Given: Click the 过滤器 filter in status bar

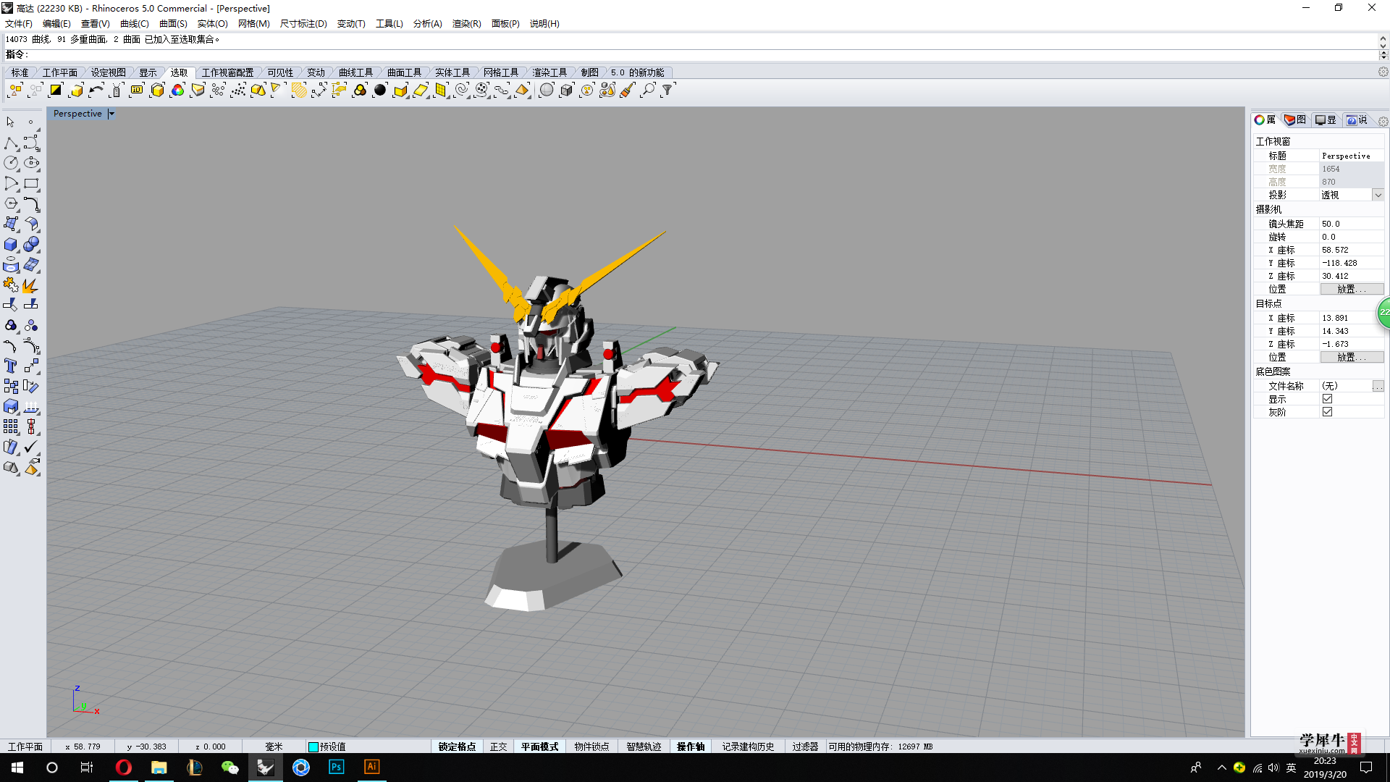Looking at the screenshot, I should [804, 747].
